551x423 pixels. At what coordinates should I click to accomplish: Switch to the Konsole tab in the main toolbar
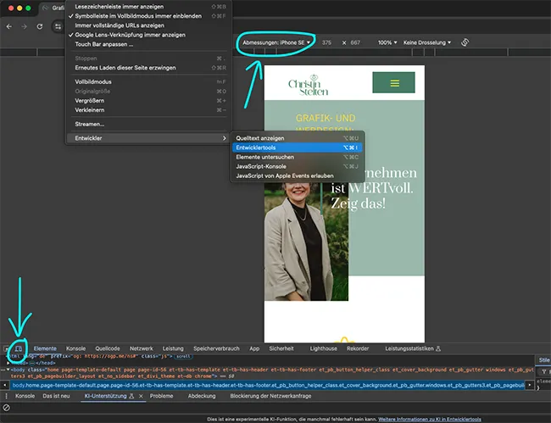76,348
